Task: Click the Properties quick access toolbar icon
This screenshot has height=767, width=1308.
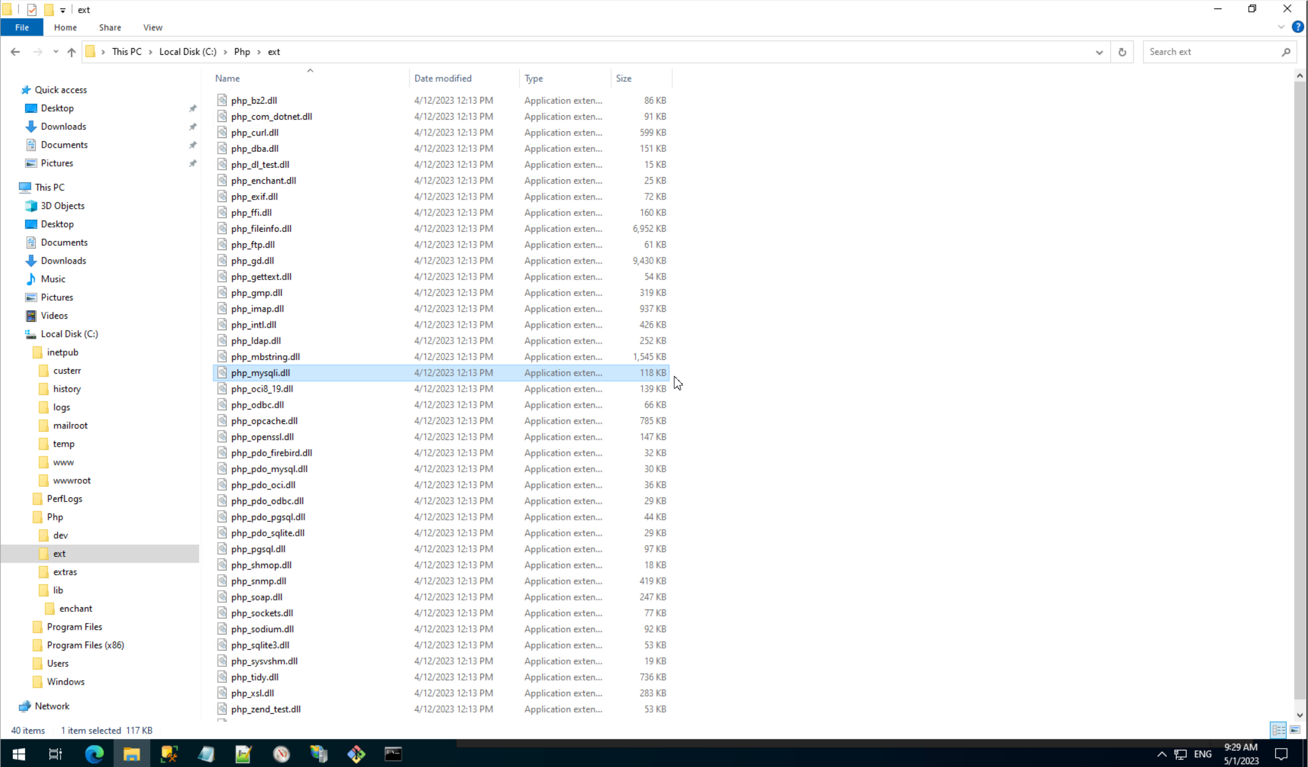Action: [32, 10]
